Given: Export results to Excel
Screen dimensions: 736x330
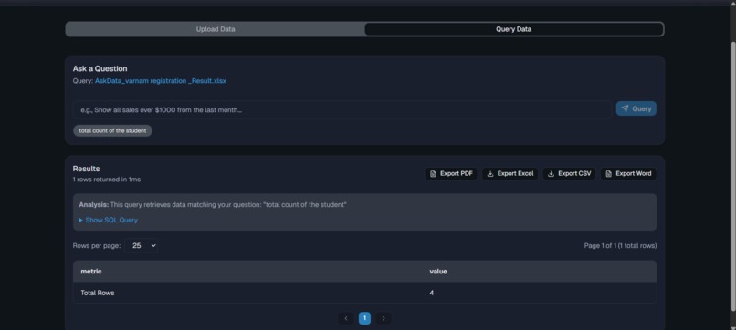Looking at the screenshot, I should click(x=510, y=174).
